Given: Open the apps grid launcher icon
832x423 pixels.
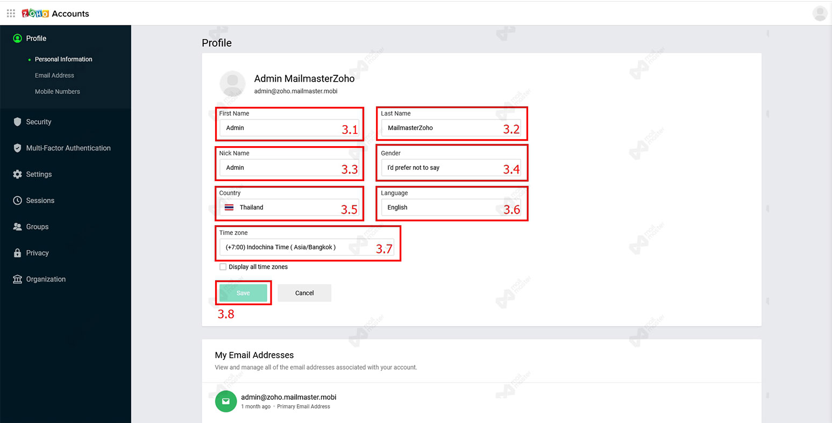Looking at the screenshot, I should click(x=11, y=13).
